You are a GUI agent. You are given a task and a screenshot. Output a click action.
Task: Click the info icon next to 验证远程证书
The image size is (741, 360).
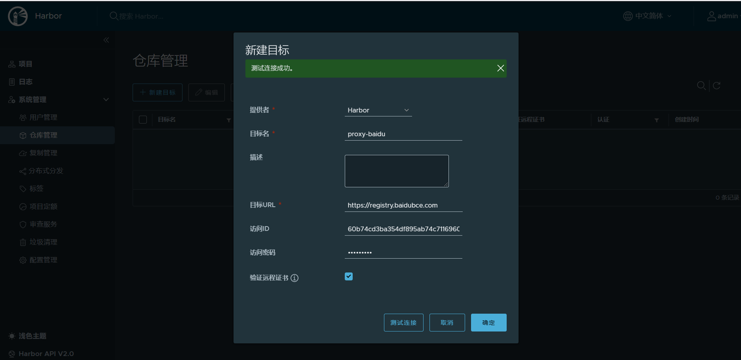[x=294, y=278]
